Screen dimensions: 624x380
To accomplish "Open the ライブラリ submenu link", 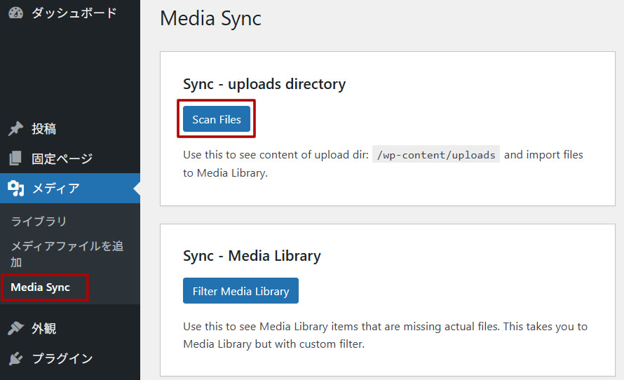I will pyautogui.click(x=39, y=222).
